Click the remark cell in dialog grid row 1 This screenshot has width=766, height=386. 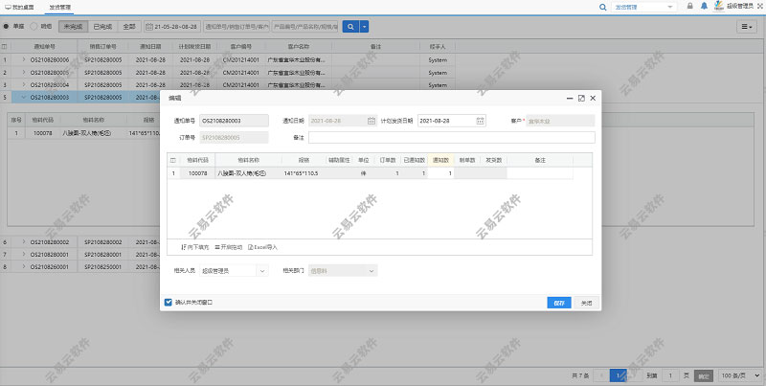coord(540,173)
